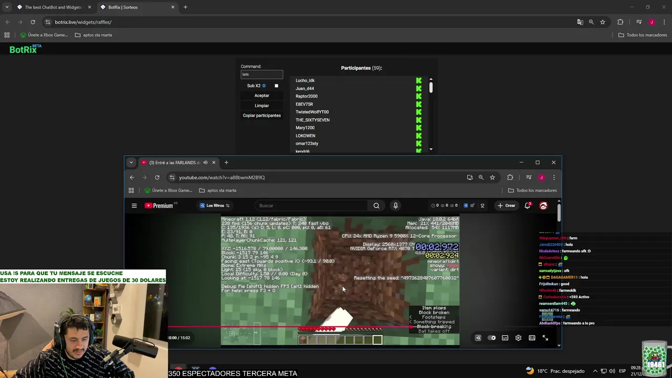Open extensions icon in YouTube window
Viewport: 672px width, 378px height.
point(510,177)
